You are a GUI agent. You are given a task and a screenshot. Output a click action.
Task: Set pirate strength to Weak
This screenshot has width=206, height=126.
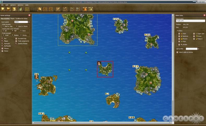tap(4, 35)
